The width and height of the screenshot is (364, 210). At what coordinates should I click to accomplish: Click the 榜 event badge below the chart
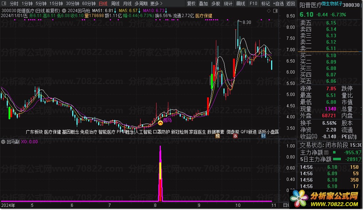(217, 136)
